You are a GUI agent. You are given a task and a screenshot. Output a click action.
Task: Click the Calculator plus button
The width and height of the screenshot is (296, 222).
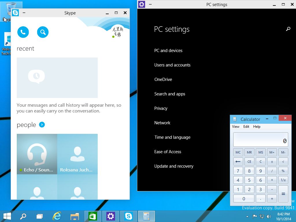272,199
